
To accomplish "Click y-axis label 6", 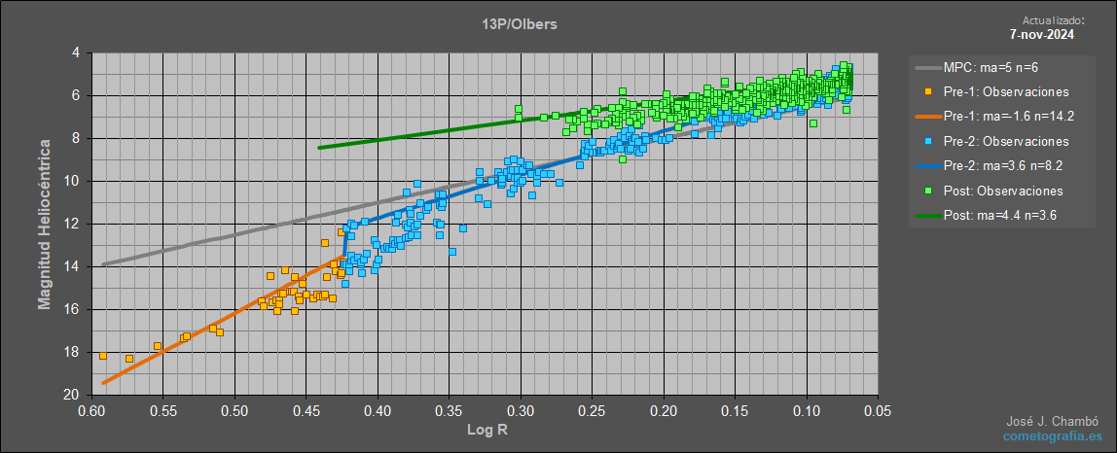I will click(x=76, y=95).
